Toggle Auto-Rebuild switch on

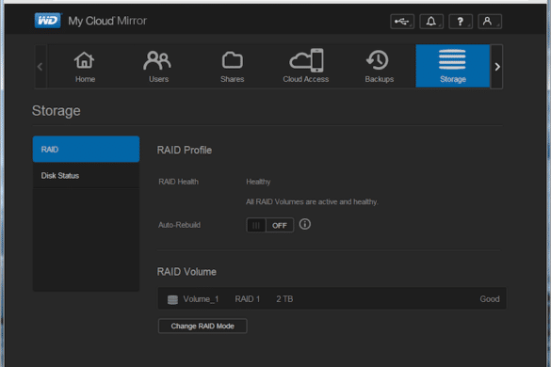(x=270, y=225)
